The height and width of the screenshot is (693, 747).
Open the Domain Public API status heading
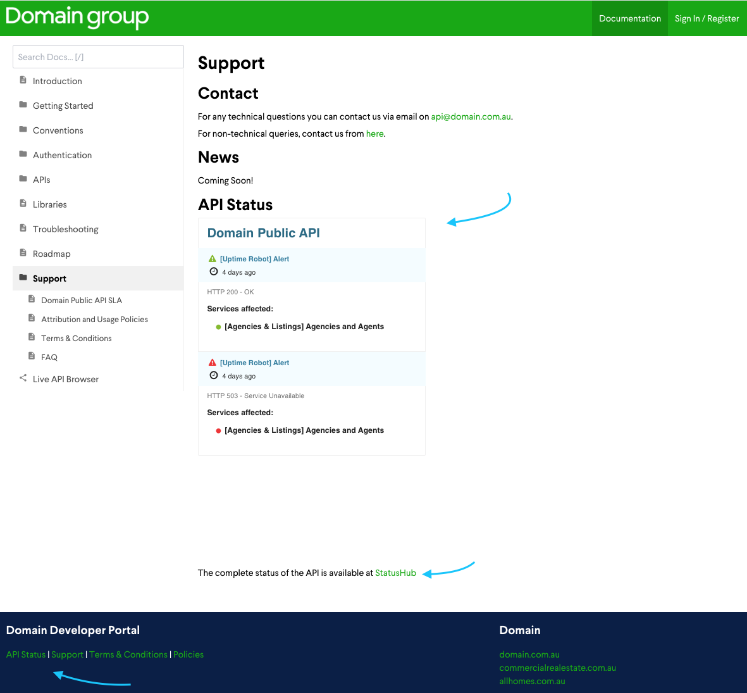coord(264,233)
